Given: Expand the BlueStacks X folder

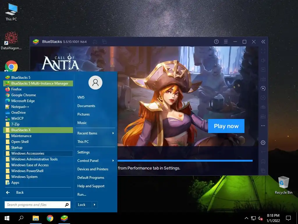Looking at the screenshot, I should (x=38, y=130).
